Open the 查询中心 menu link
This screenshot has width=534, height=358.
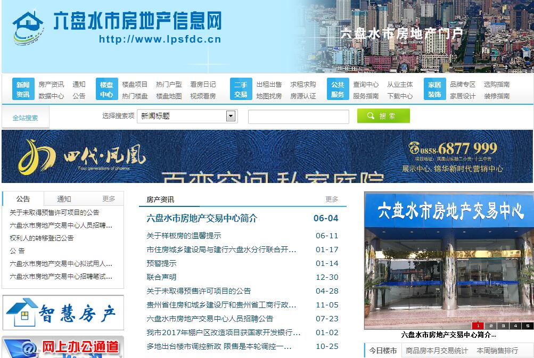pos(366,85)
